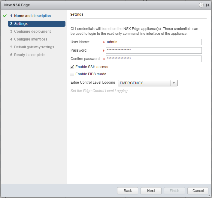Open step 6 Ready to complete
Image resolution: width=212 pixels, height=198 pixels.
tap(29, 55)
